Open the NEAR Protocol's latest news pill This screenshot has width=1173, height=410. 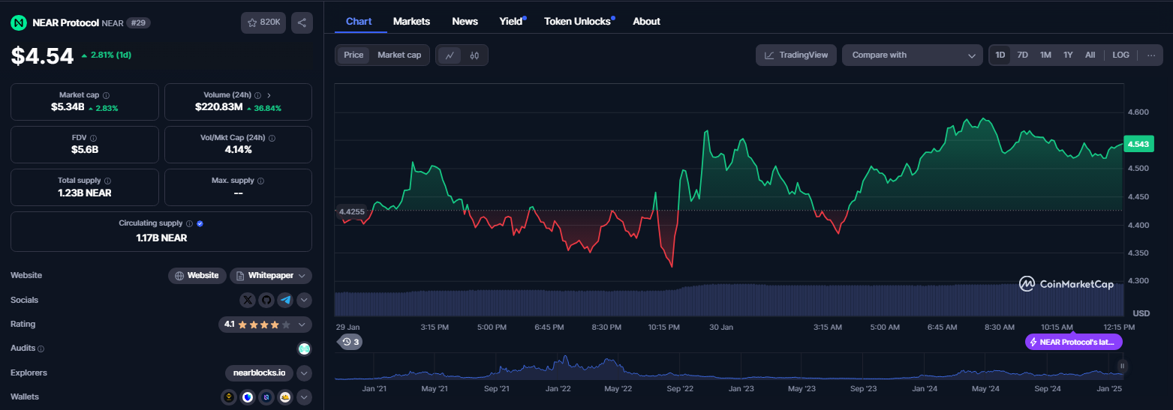(1074, 342)
